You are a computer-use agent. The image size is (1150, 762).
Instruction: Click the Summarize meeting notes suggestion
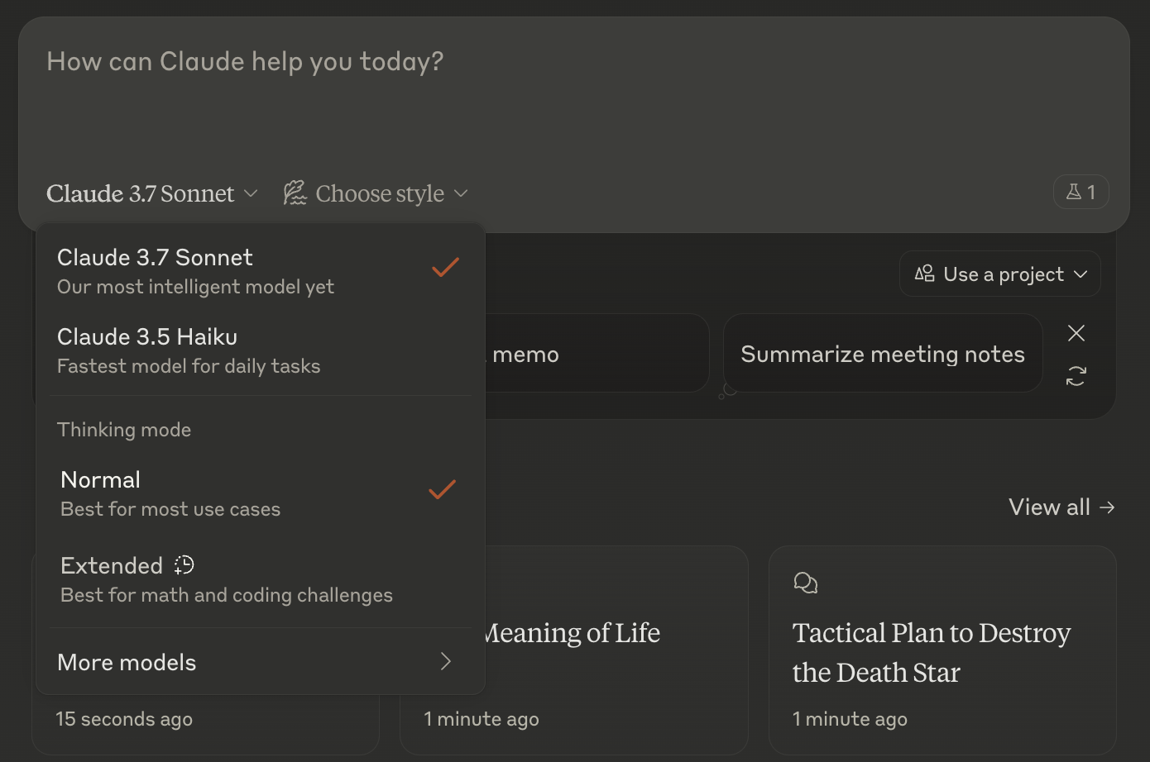coord(882,354)
